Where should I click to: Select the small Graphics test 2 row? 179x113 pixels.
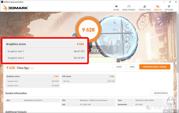coord(33,86)
